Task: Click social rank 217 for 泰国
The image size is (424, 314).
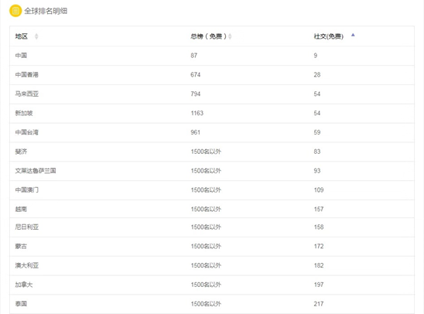Action: [319, 304]
